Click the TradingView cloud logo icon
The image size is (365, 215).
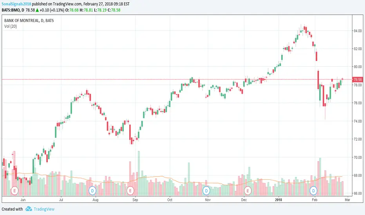pyautogui.click(x=29, y=209)
